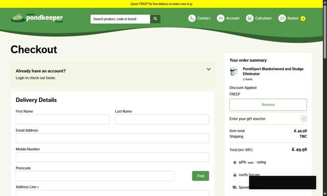This screenshot has width=327, height=196.
Task: Open the Calculator icon
Action: click(x=249, y=18)
